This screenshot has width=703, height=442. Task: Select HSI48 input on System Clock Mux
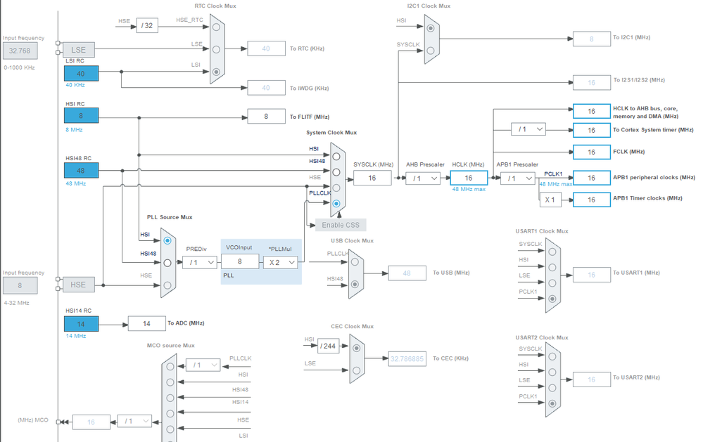(x=336, y=172)
